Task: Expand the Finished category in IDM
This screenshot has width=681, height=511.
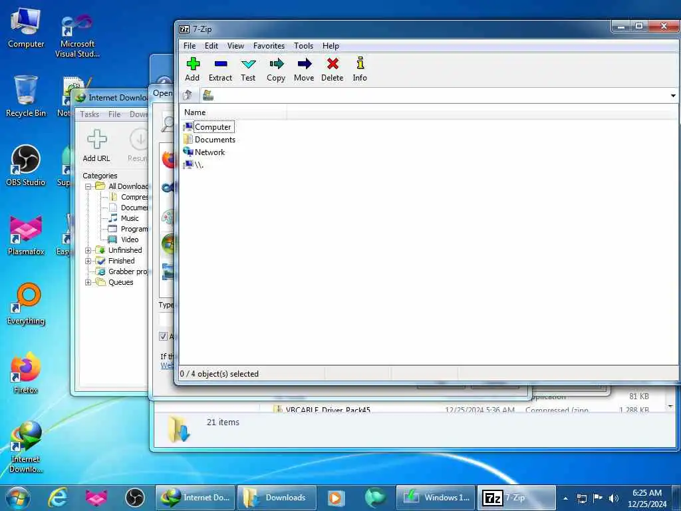Action: coord(88,261)
